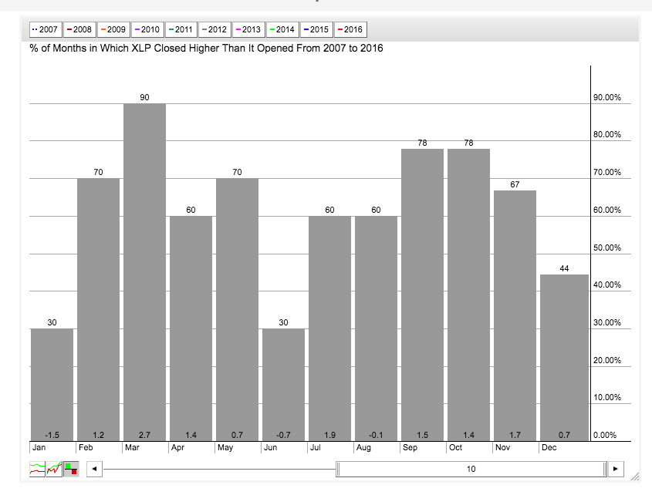
Task: Toggle the 2007 series in the legend
Action: pos(46,29)
